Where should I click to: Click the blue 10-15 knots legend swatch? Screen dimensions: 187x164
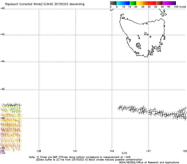pos(126,3)
